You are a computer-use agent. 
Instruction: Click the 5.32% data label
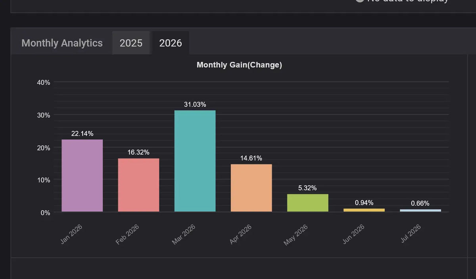tap(307, 188)
